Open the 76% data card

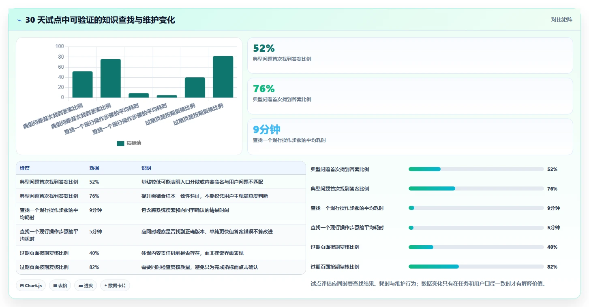410,96
